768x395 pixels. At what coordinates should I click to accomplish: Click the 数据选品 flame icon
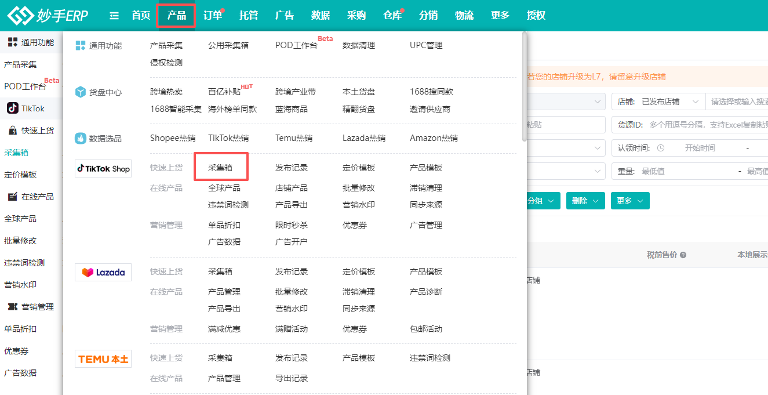(81, 139)
